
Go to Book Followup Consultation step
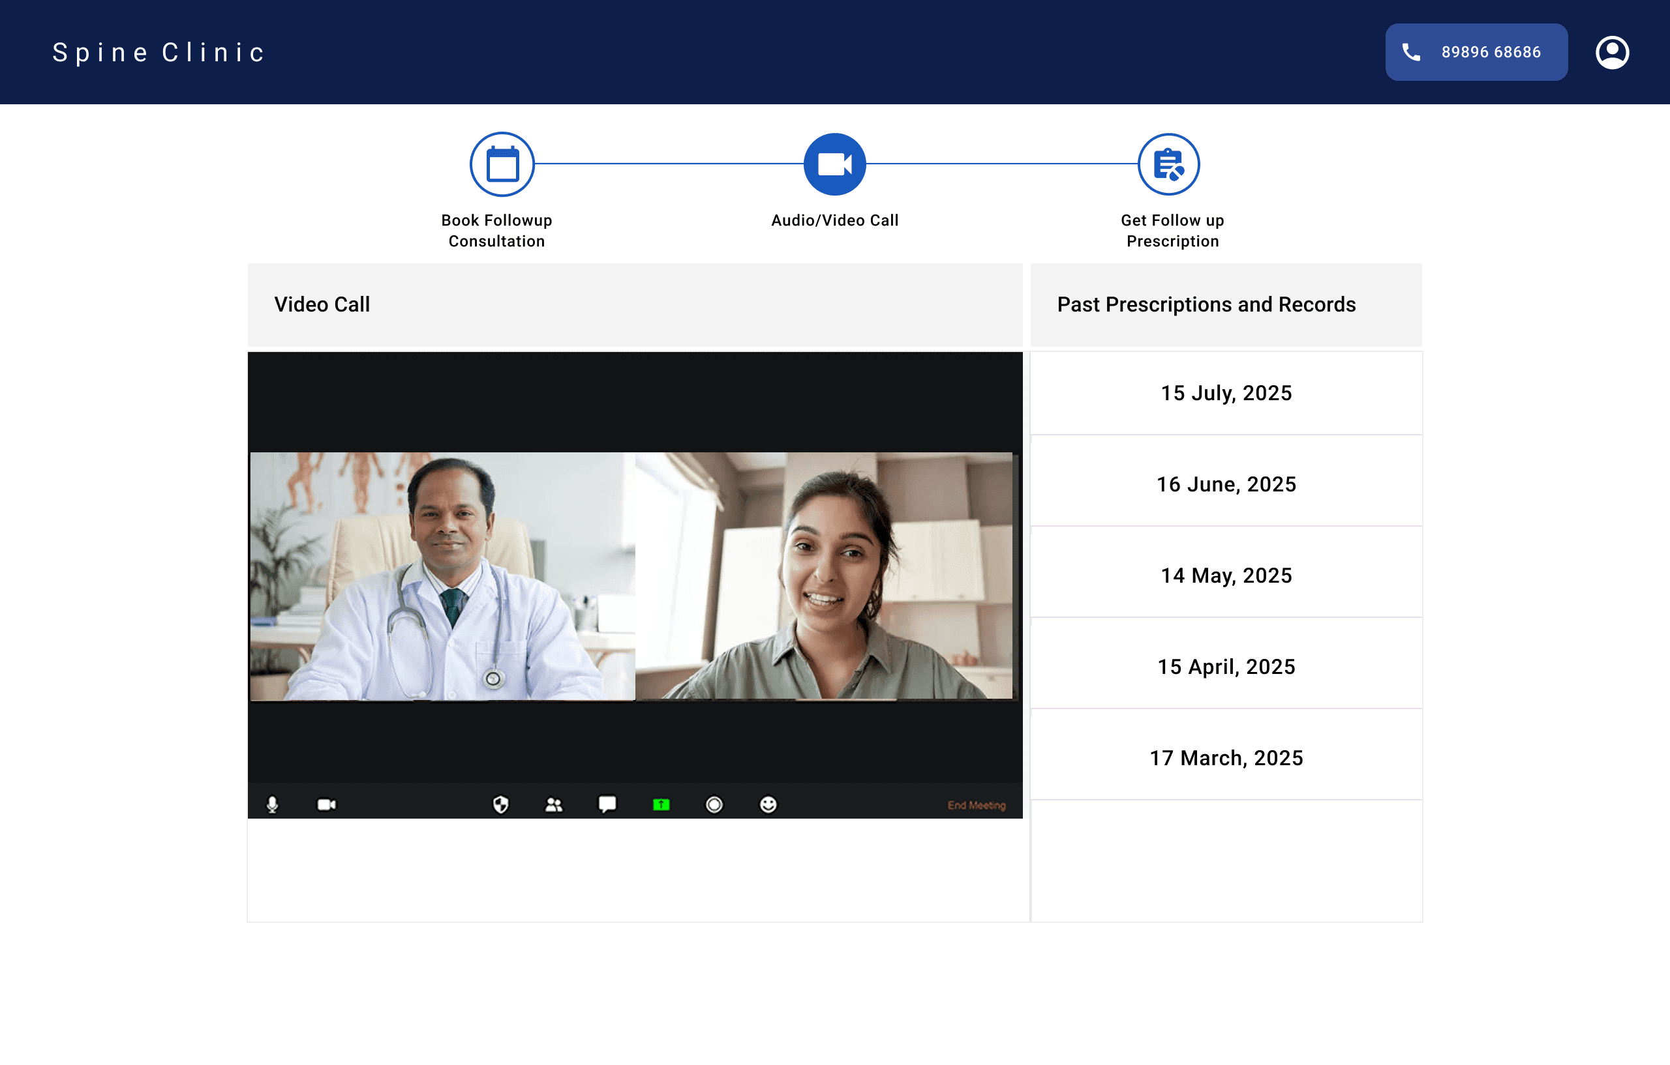(502, 165)
